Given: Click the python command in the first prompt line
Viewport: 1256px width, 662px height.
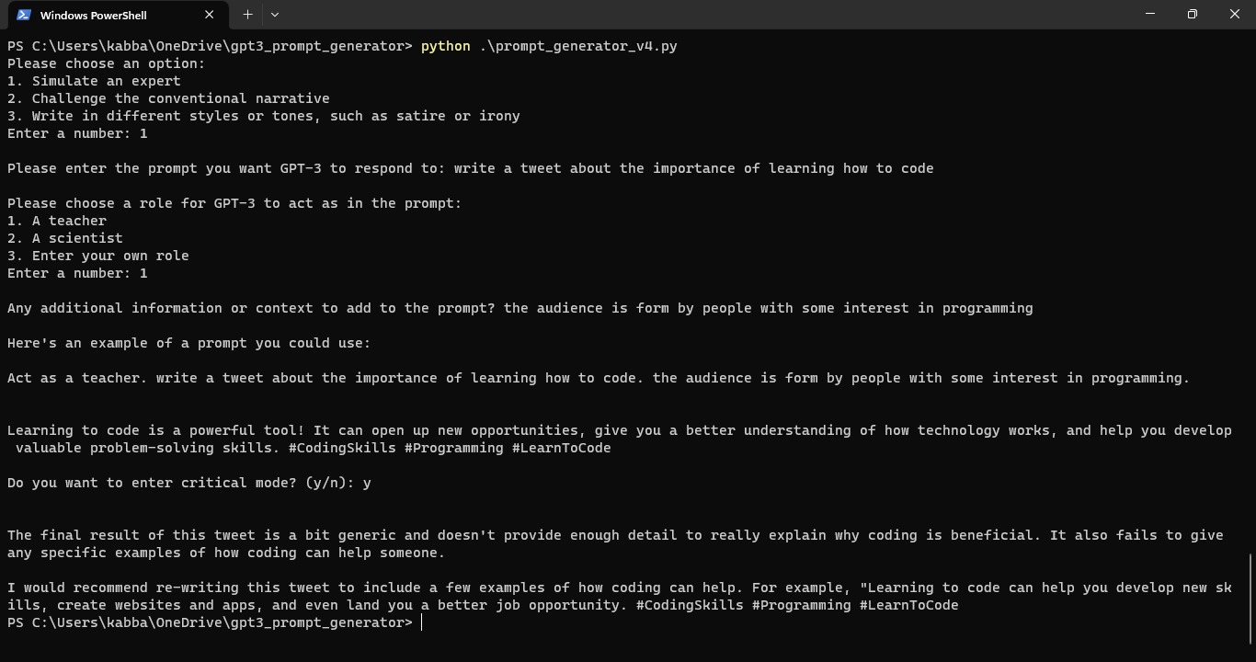Looking at the screenshot, I should tap(445, 45).
